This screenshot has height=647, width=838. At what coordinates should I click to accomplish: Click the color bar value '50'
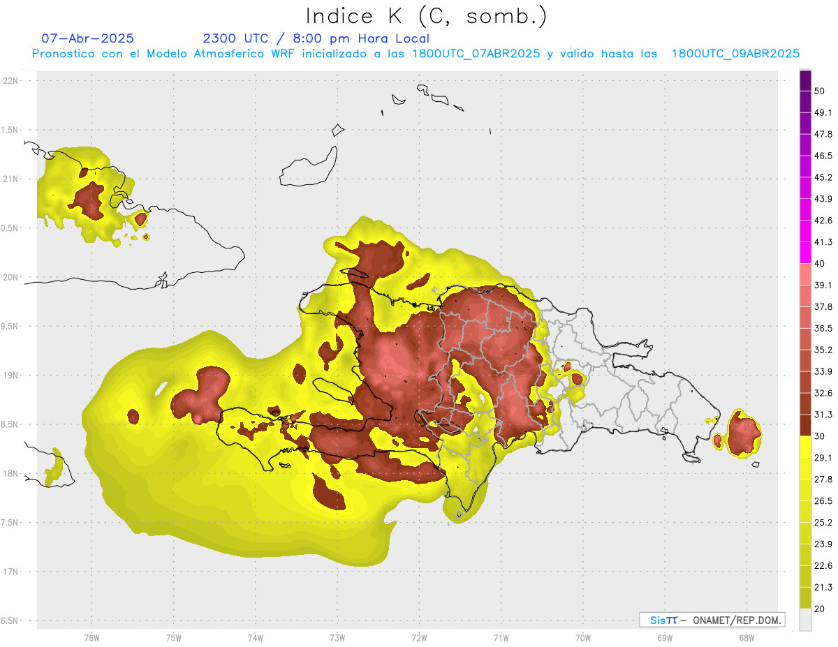[x=820, y=91]
